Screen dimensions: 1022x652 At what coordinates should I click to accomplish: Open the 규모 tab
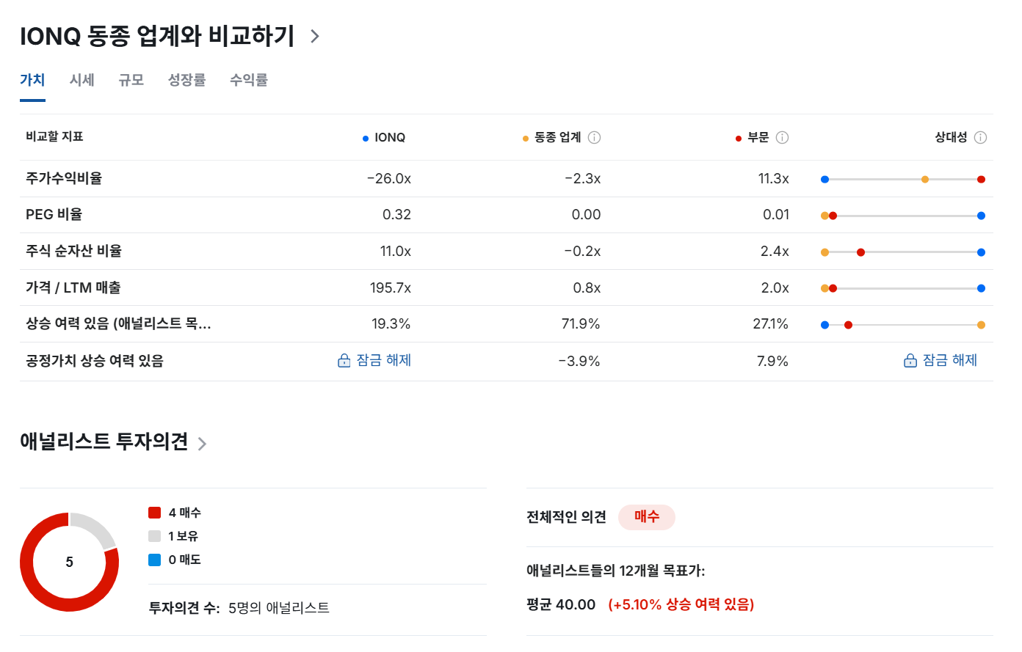click(131, 80)
